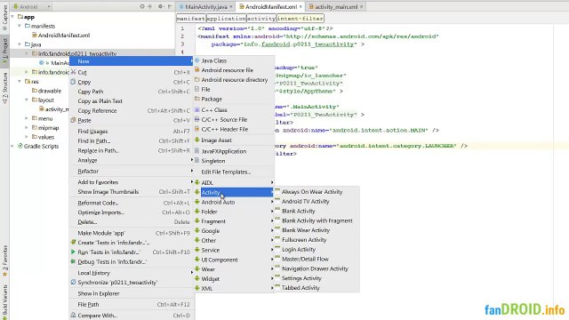The image size is (569, 320).
Task: Click Cut in context menu
Action: (131, 73)
